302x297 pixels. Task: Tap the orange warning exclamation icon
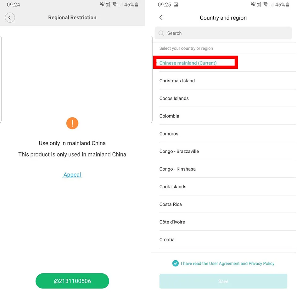click(x=72, y=123)
